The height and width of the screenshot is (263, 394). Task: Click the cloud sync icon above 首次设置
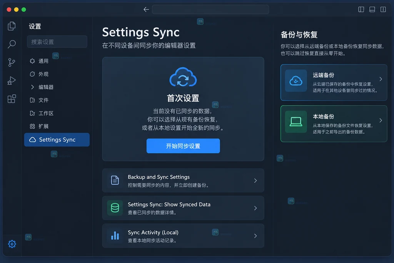[183, 77]
